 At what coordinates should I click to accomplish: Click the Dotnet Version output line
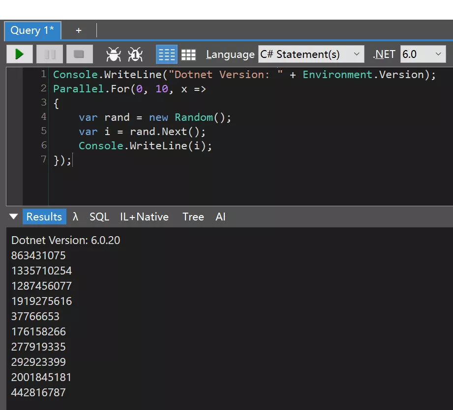(65, 240)
